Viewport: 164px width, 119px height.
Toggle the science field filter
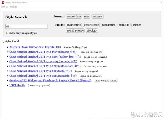[x=137, y=25]
